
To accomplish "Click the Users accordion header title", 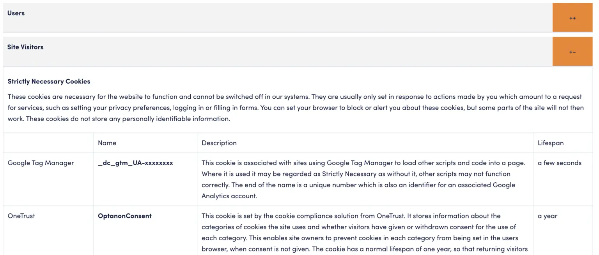I will 16,13.
